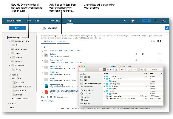Switch to grid view in My Drive
This screenshot has width=173, height=119.
(x=158, y=41)
